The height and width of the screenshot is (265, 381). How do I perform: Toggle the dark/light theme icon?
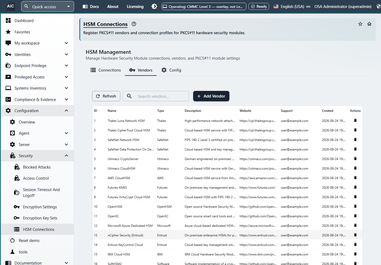coord(154,6)
